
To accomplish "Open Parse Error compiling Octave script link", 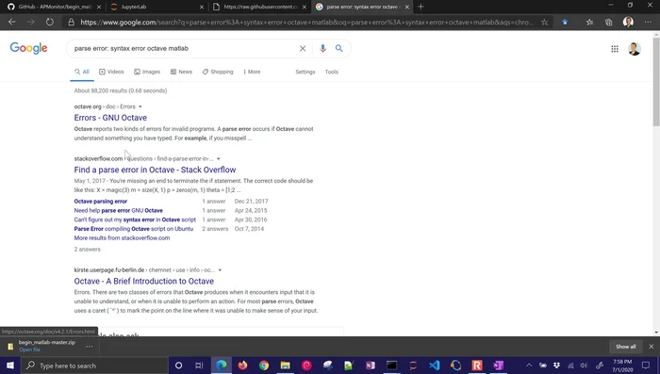I will point(134,229).
